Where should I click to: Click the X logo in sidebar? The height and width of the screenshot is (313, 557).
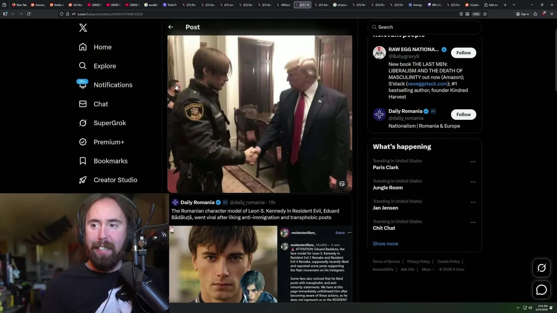tap(83, 28)
